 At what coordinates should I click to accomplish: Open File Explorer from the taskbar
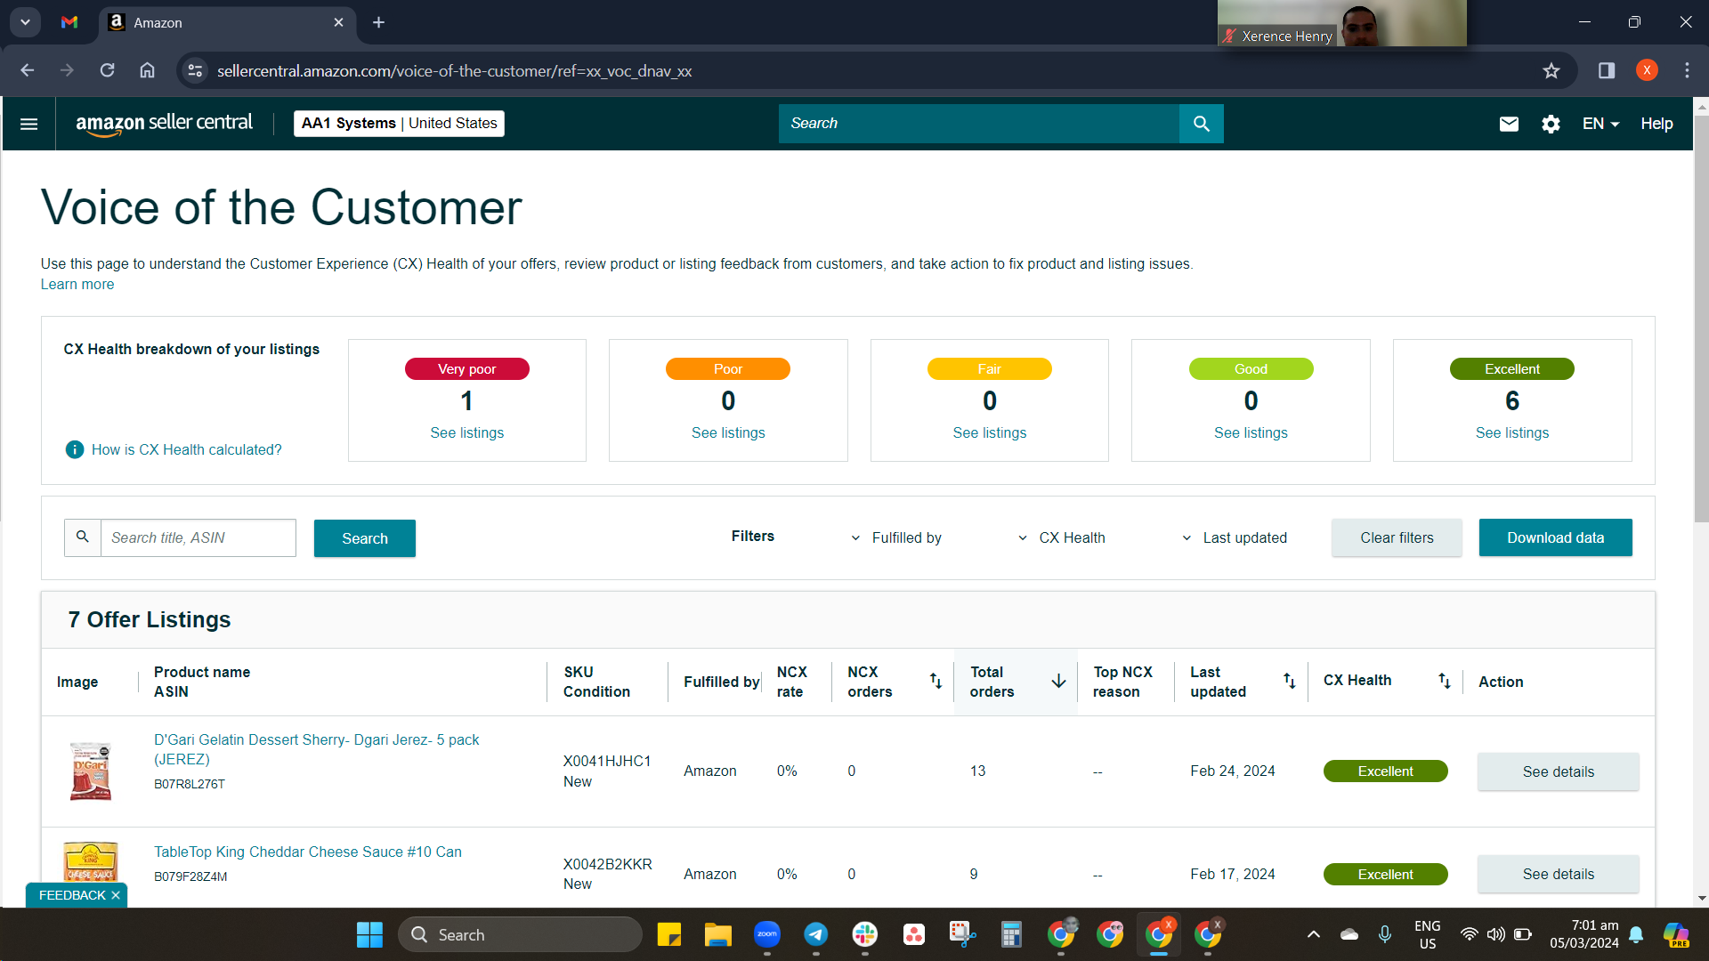(x=718, y=935)
